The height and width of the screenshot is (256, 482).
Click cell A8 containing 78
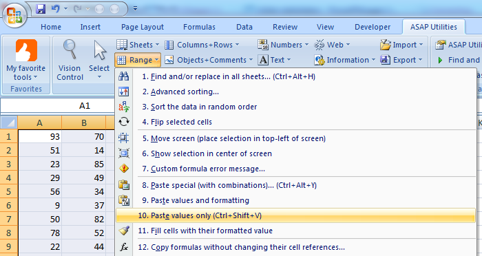(40, 233)
